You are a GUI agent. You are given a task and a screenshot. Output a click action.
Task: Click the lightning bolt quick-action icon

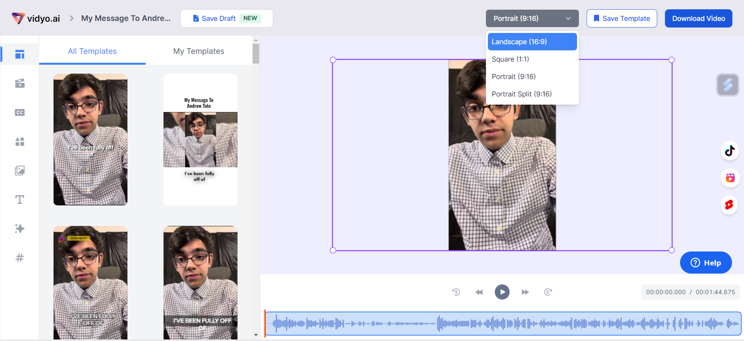tap(728, 84)
